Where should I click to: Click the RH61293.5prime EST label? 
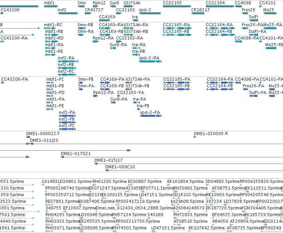(109, 182)
